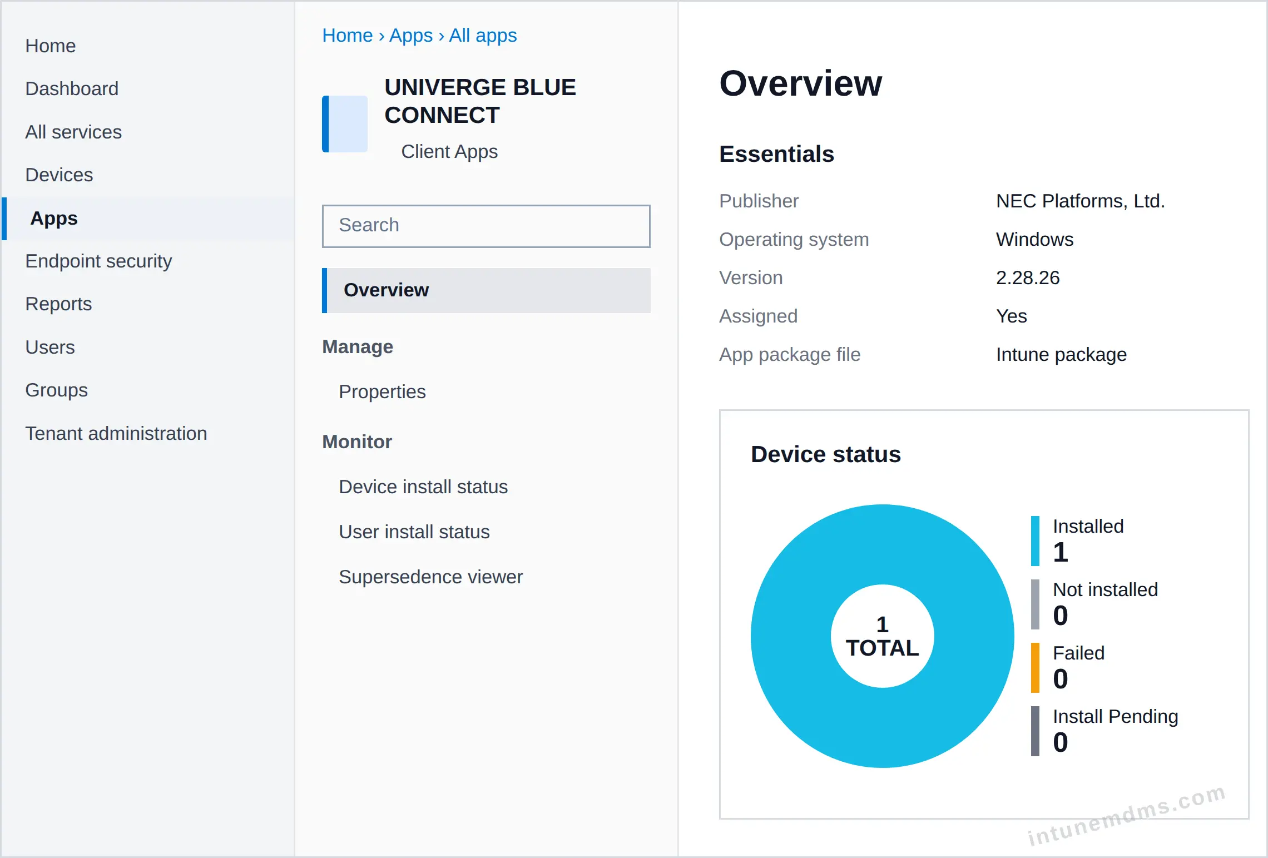Click the Publisher field label
Image resolution: width=1268 pixels, height=858 pixels.
(x=759, y=201)
